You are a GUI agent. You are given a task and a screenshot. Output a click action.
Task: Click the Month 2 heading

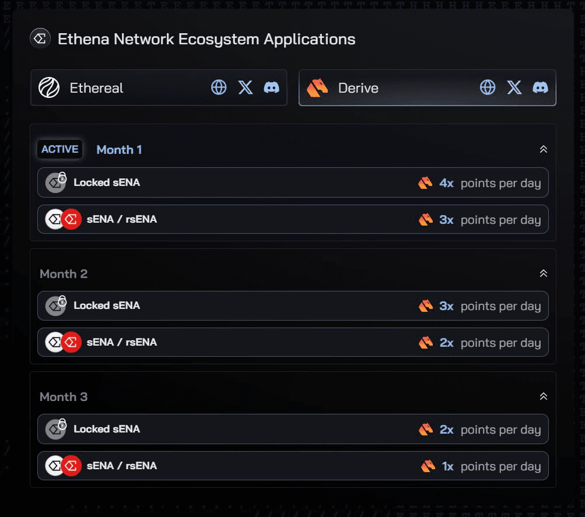(x=64, y=273)
